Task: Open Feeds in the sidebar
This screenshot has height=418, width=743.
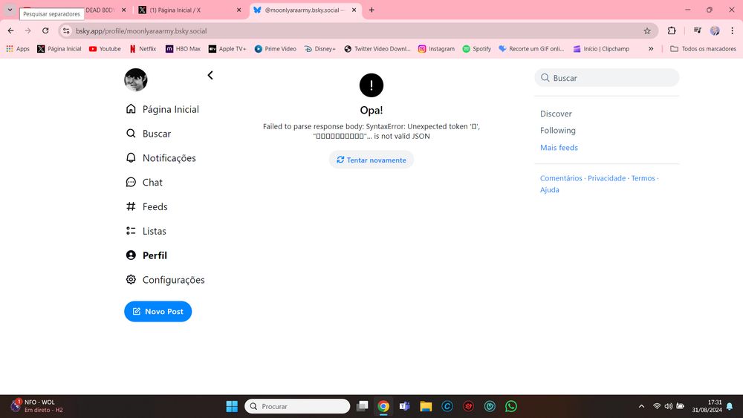Action: [x=146, y=207]
